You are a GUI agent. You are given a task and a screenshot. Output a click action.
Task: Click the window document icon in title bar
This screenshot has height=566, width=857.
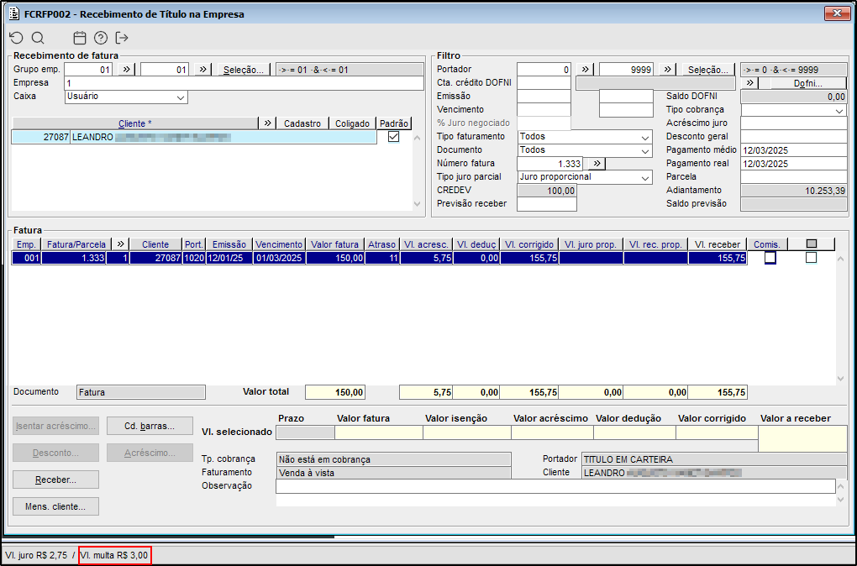point(14,13)
